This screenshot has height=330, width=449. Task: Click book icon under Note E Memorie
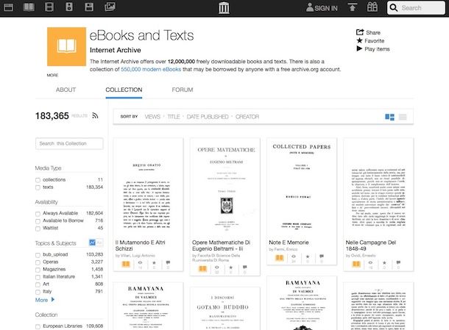tap(280, 258)
